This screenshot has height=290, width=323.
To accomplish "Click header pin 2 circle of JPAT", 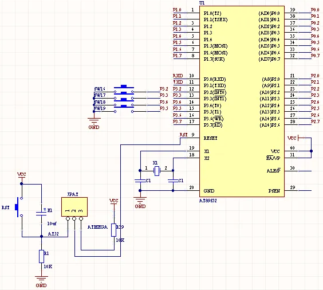I will [74, 218].
